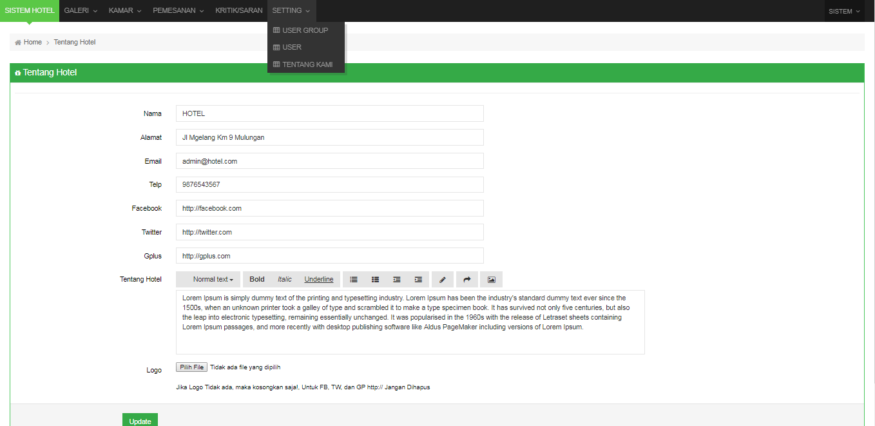Click Pilih File to choose logo
875x426 pixels.
(191, 367)
